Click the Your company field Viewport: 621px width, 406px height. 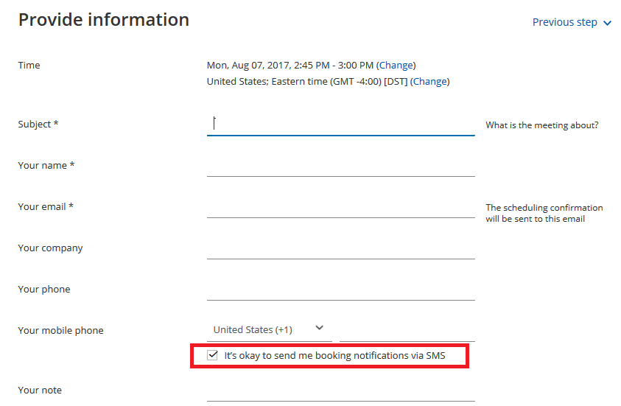[340, 248]
